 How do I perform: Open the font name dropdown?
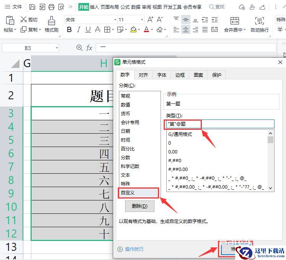115,20
